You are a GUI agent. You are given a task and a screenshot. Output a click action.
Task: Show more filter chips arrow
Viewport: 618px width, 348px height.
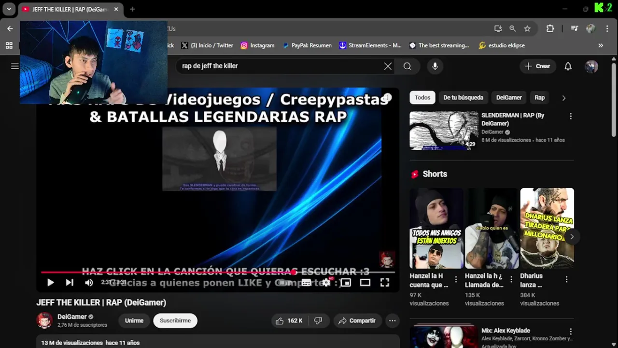(x=563, y=98)
